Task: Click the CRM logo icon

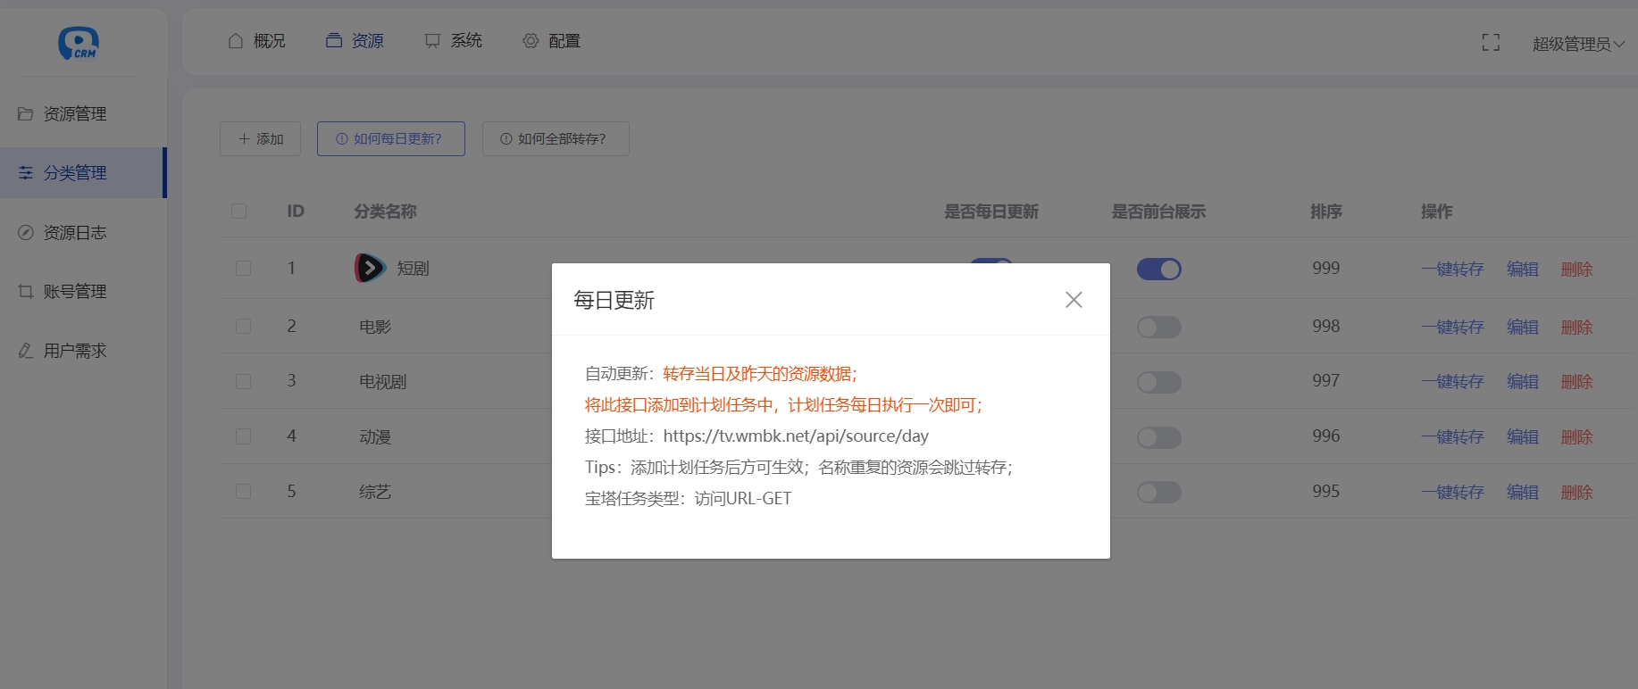Action: [79, 43]
